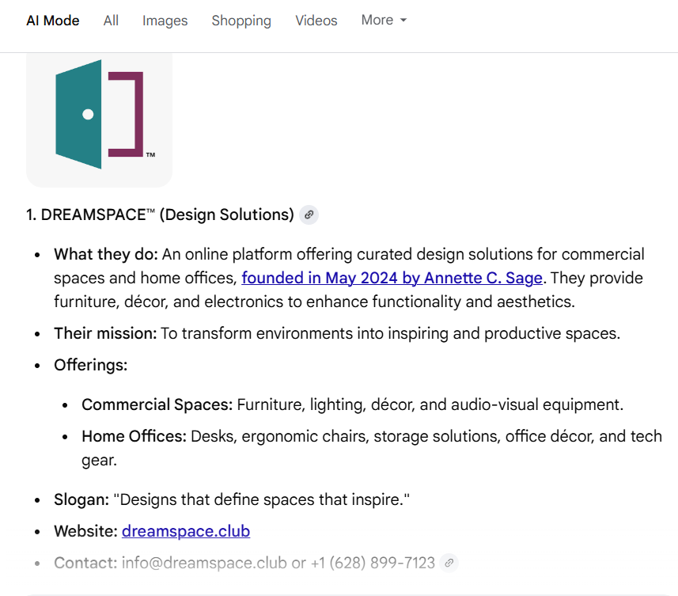Click the DREAMSPACE door logo thumbnail
The width and height of the screenshot is (678, 596).
coord(100,120)
